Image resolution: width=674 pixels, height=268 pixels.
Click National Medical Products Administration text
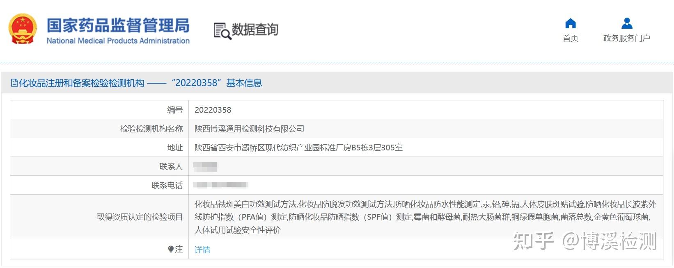click(x=118, y=41)
